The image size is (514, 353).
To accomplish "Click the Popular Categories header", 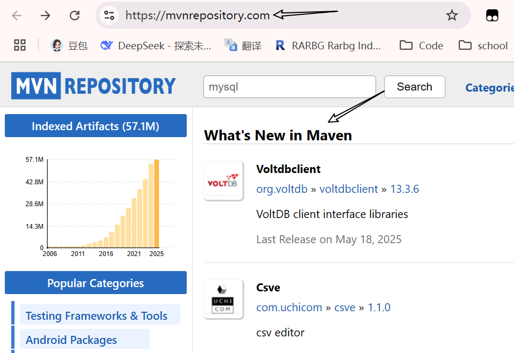I will coord(96,283).
